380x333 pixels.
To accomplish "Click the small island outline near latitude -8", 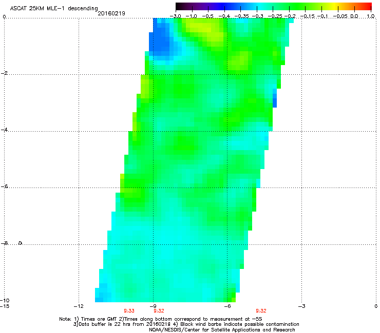I will coord(21,243).
